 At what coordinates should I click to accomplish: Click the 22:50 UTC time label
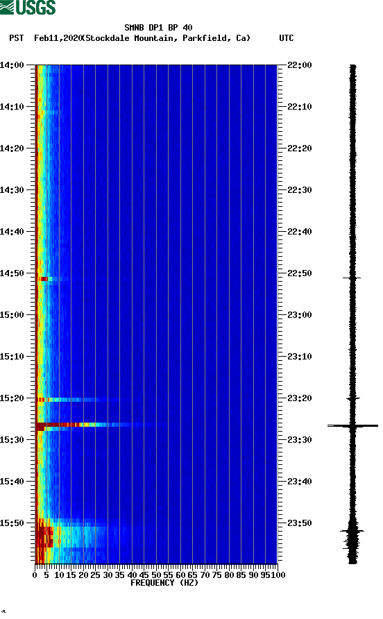(299, 273)
